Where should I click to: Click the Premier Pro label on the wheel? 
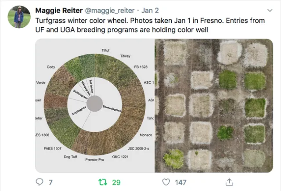(94, 159)
